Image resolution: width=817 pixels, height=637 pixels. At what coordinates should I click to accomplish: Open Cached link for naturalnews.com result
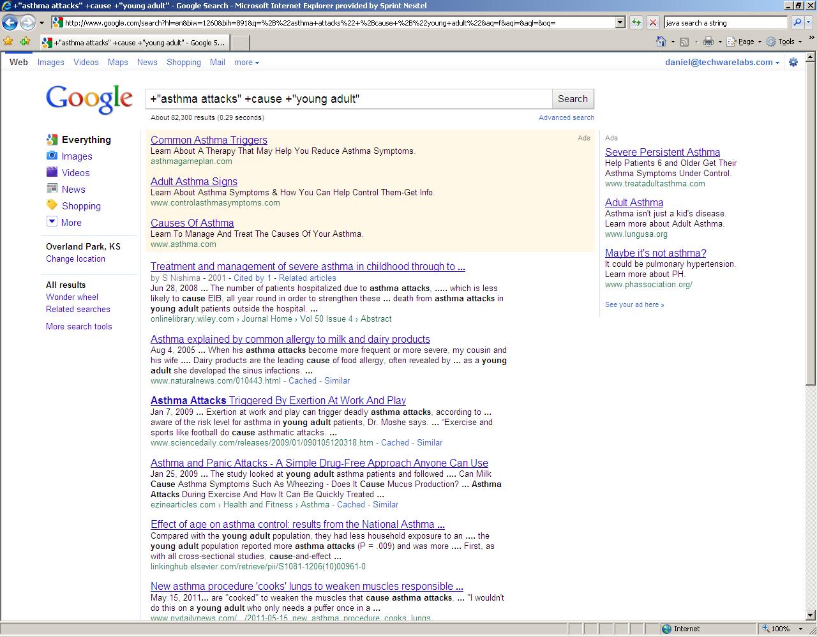[x=303, y=381]
